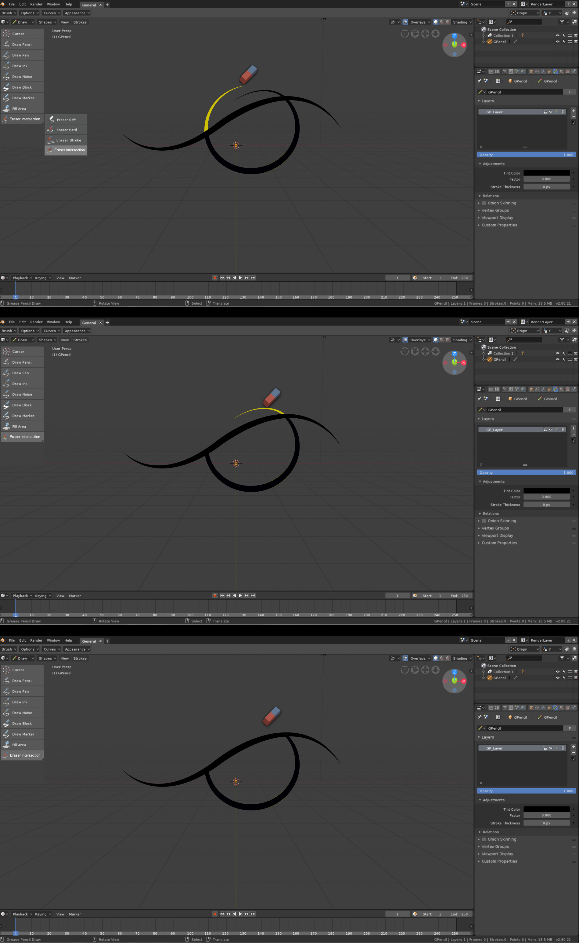This screenshot has height=943, width=579.
Task: Click auto-keying record button in top window timeline
Action: 215,278
